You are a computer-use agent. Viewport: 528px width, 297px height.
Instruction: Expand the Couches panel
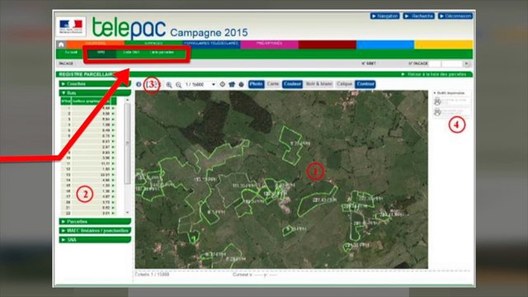click(95, 84)
